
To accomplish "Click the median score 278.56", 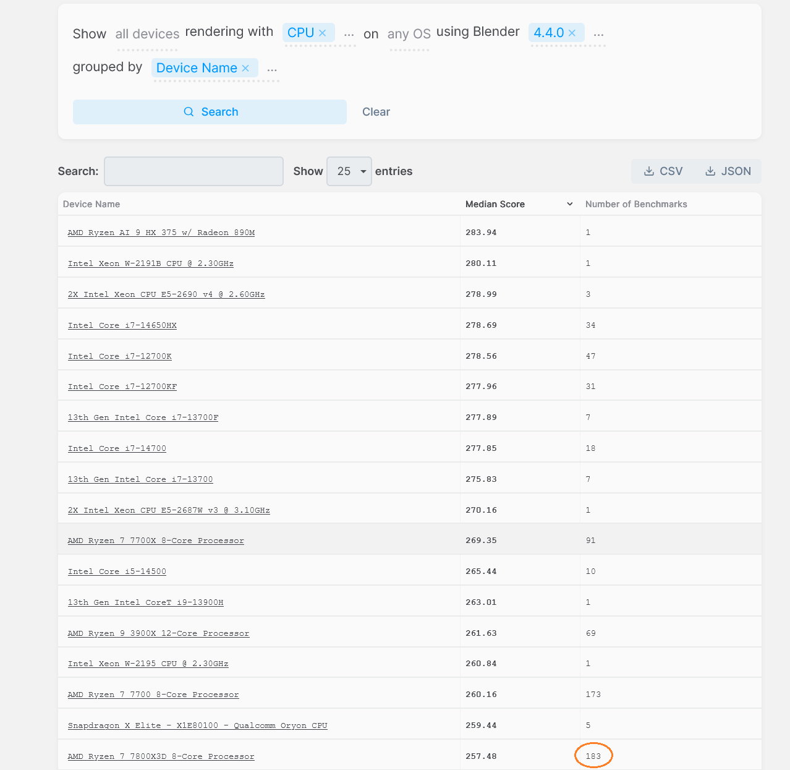I will 481,356.
